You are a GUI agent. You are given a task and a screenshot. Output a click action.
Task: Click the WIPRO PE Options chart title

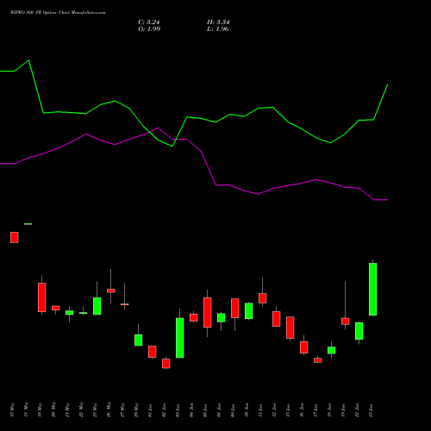58,13
